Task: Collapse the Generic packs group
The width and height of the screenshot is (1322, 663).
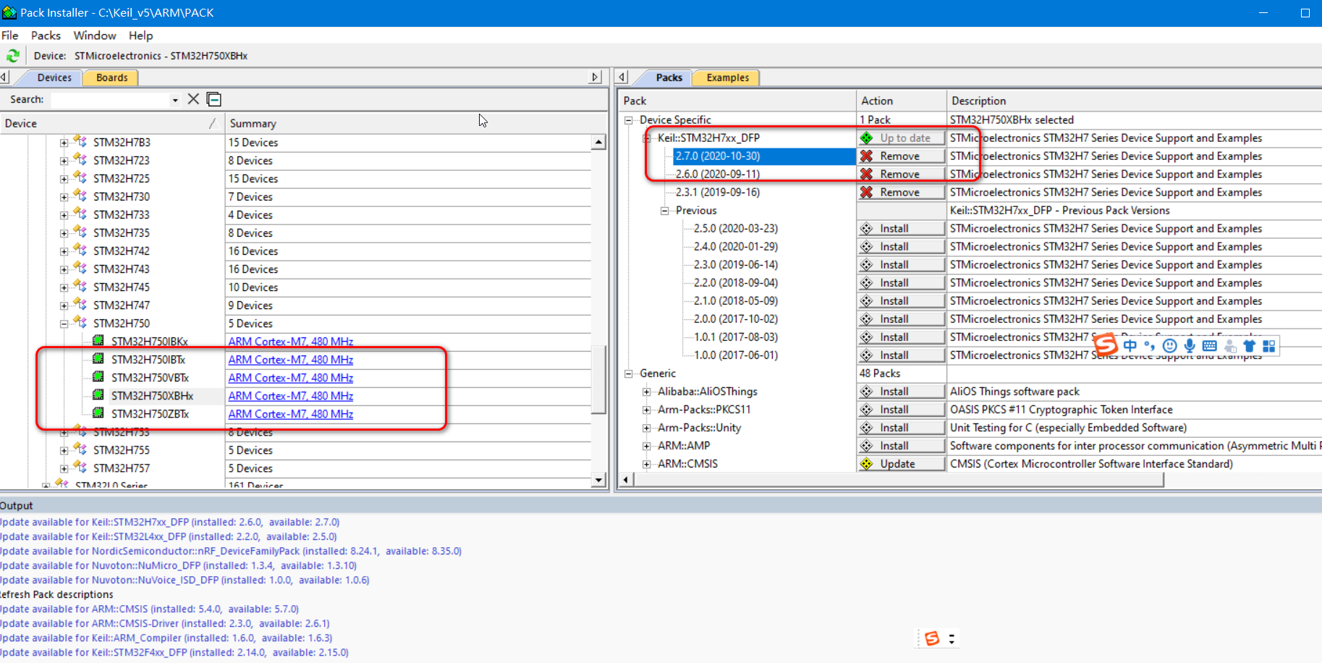Action: pos(628,373)
